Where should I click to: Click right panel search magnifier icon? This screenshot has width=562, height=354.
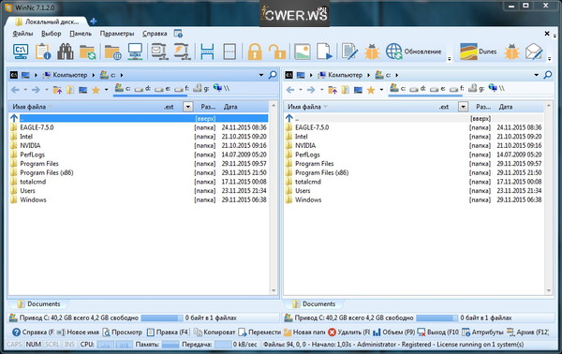click(x=548, y=75)
